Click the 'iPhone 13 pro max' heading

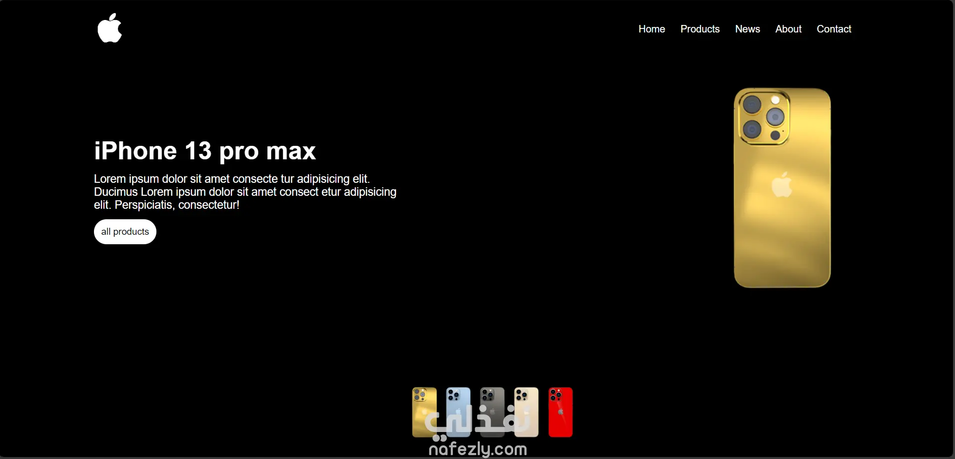tap(205, 151)
